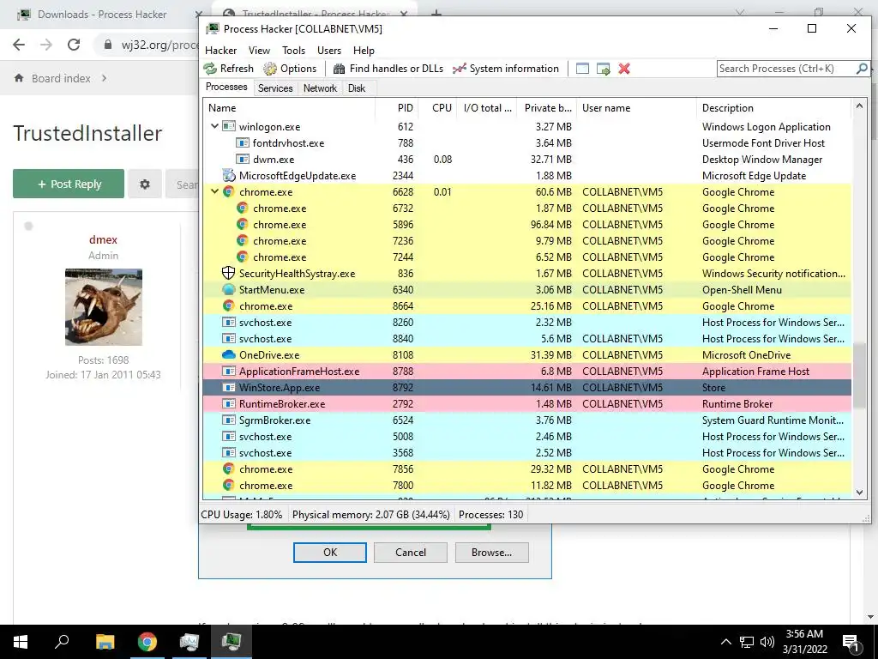Click the Process Hacker title bar icon

(213, 28)
